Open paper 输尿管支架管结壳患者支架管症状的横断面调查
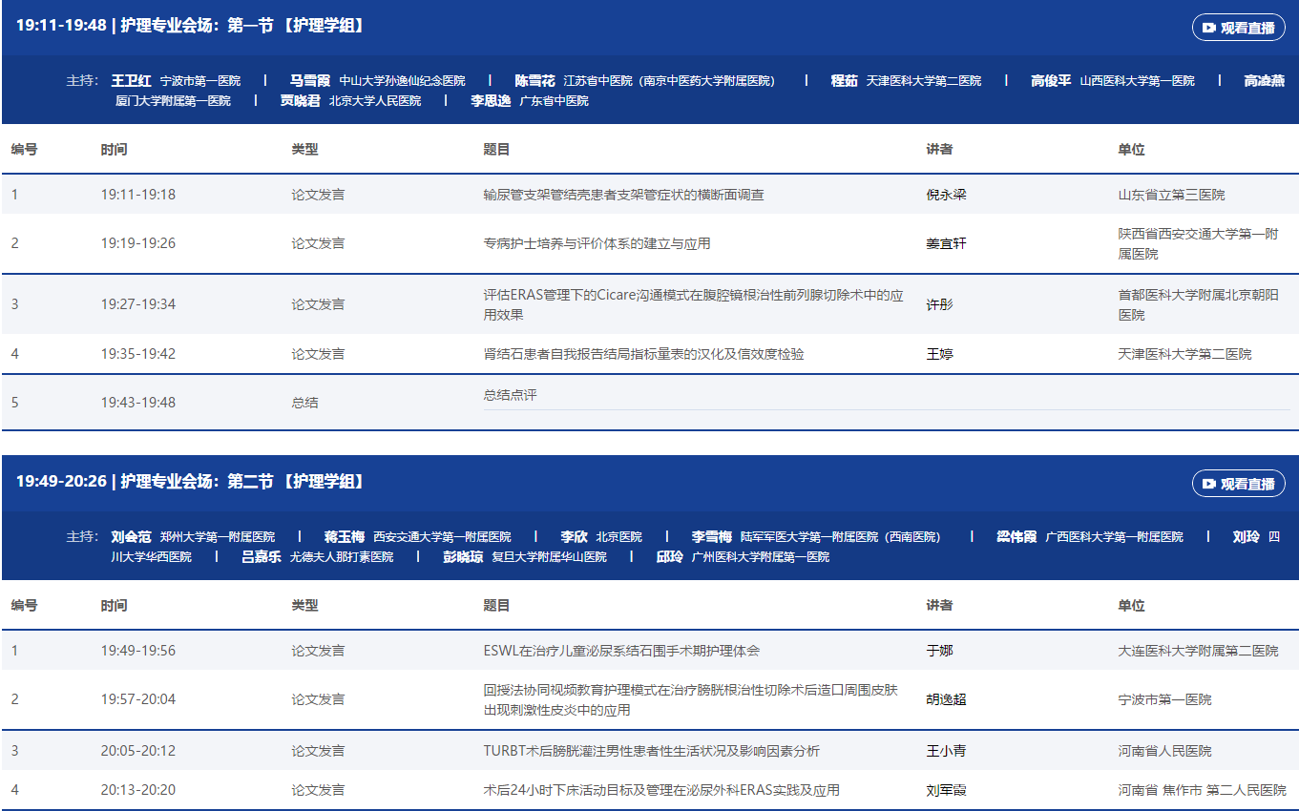The width and height of the screenshot is (1299, 811). (x=623, y=195)
